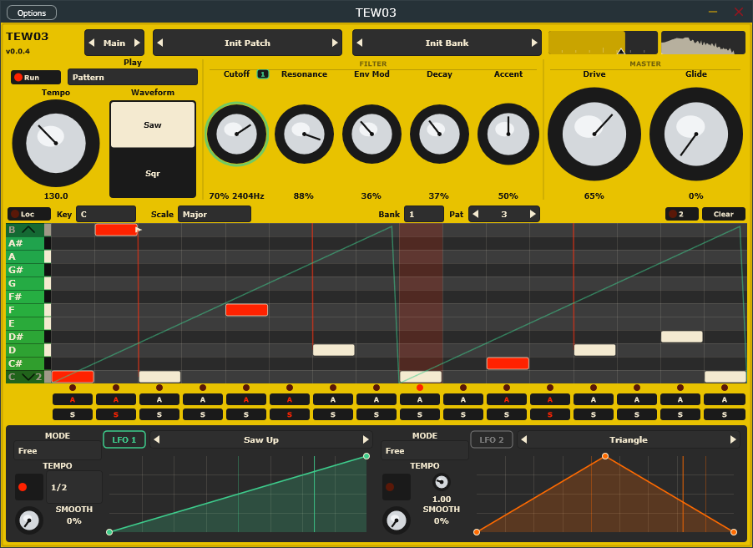Click the Cutoff knob
The height and width of the screenshot is (548, 753).
(236, 134)
